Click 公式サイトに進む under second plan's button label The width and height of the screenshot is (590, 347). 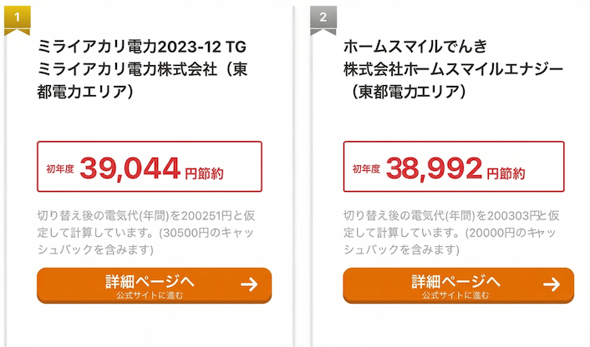[x=455, y=294]
